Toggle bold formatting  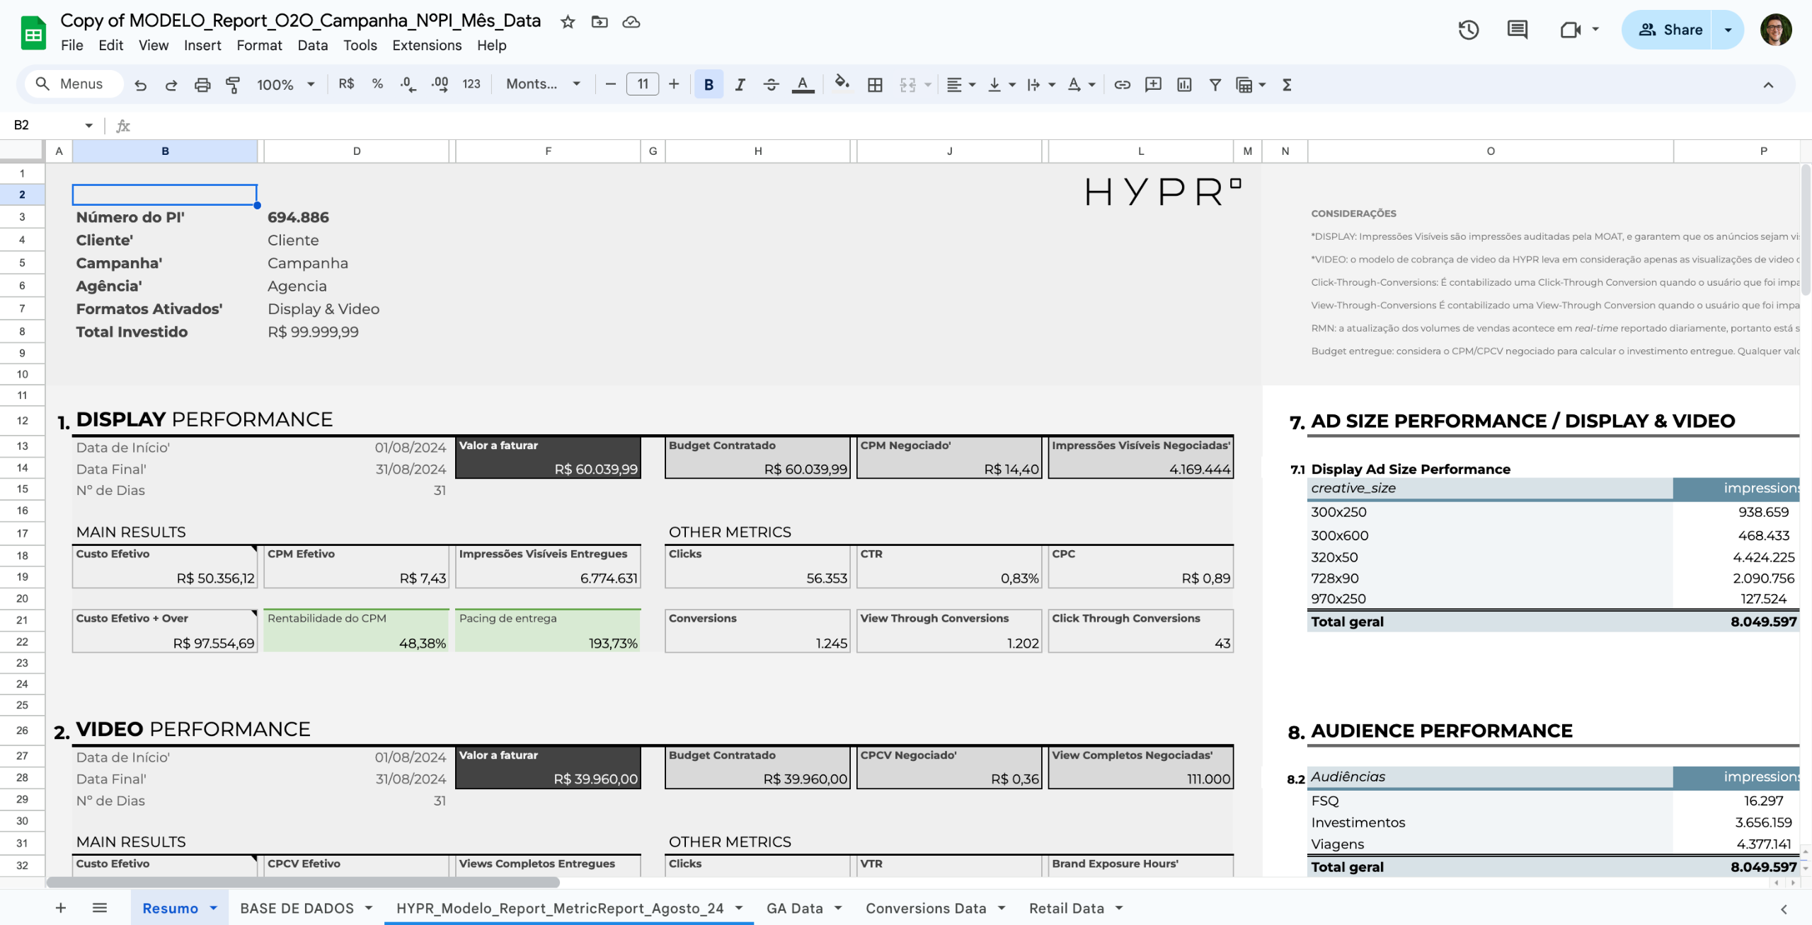[x=709, y=85]
